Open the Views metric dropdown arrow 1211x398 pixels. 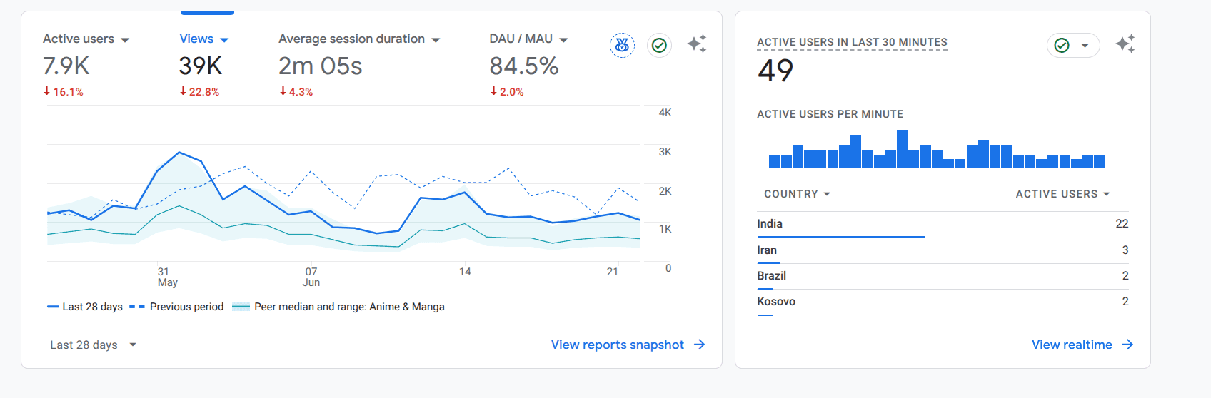click(224, 40)
